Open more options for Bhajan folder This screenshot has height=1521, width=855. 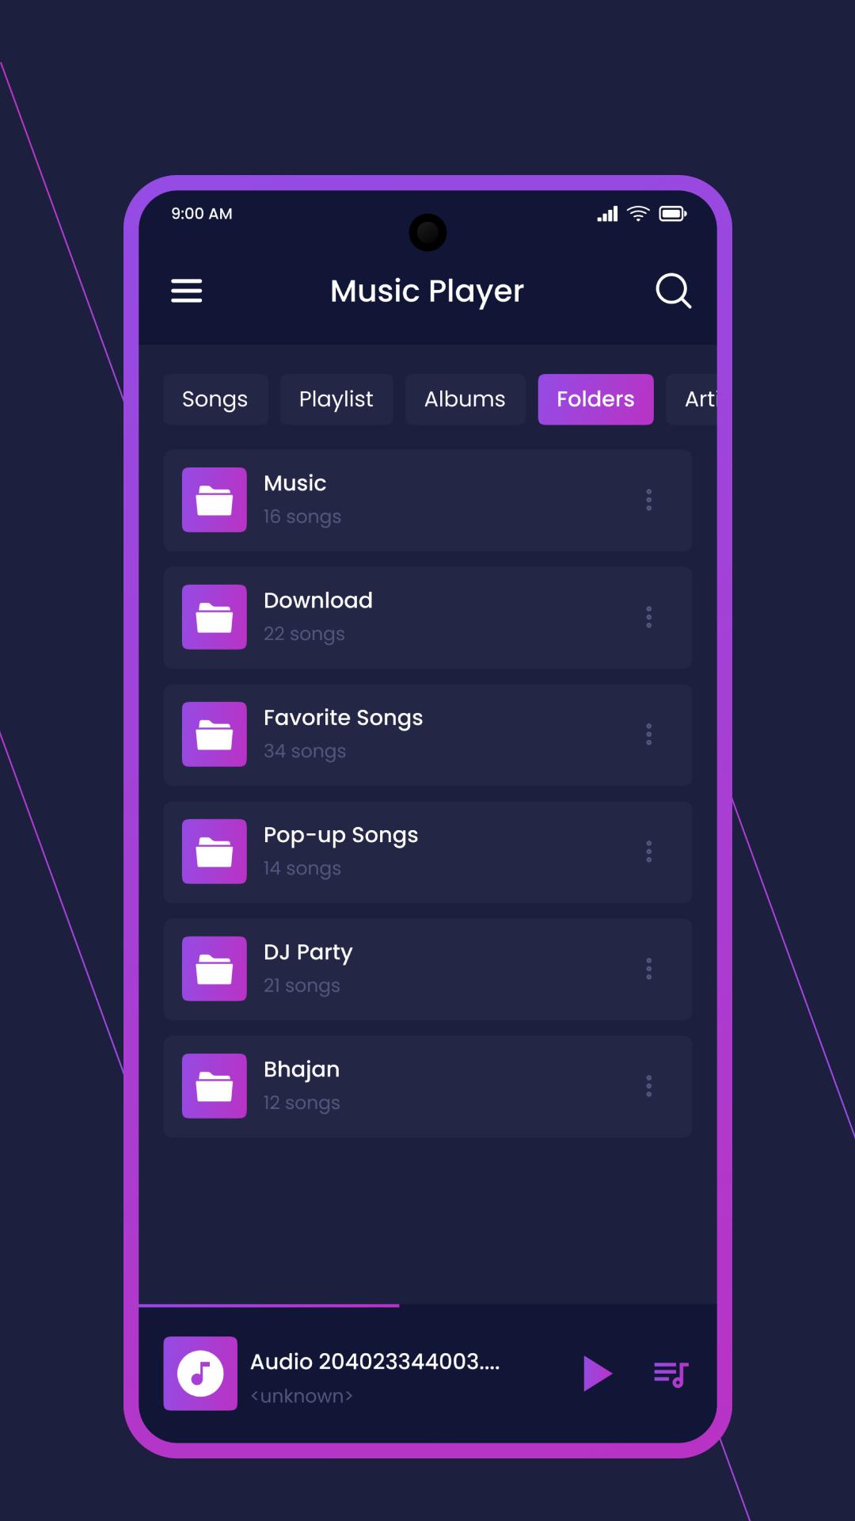coord(649,1086)
